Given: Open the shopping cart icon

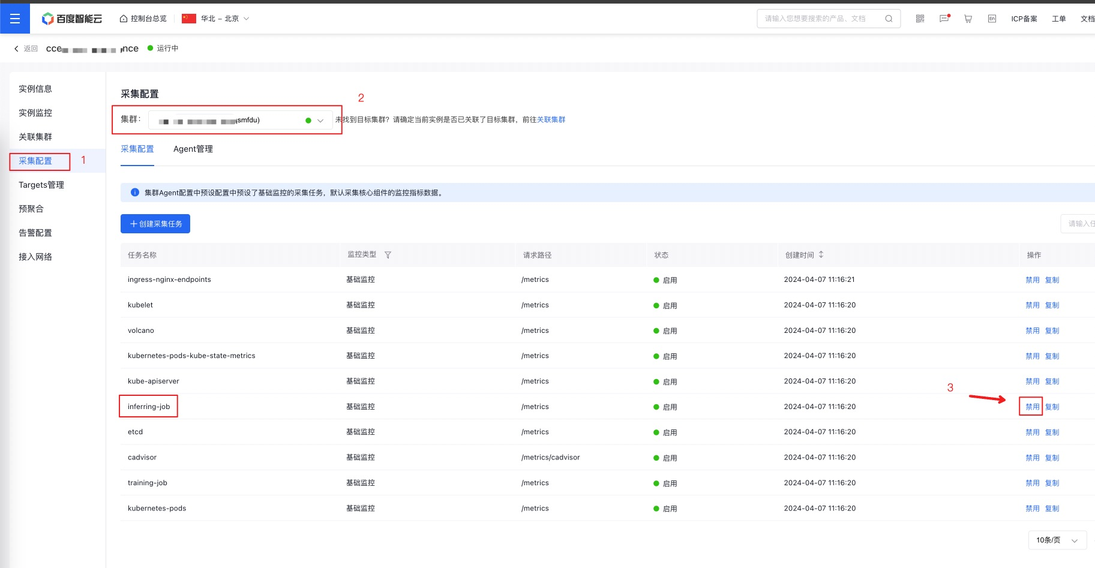Looking at the screenshot, I should 968,19.
